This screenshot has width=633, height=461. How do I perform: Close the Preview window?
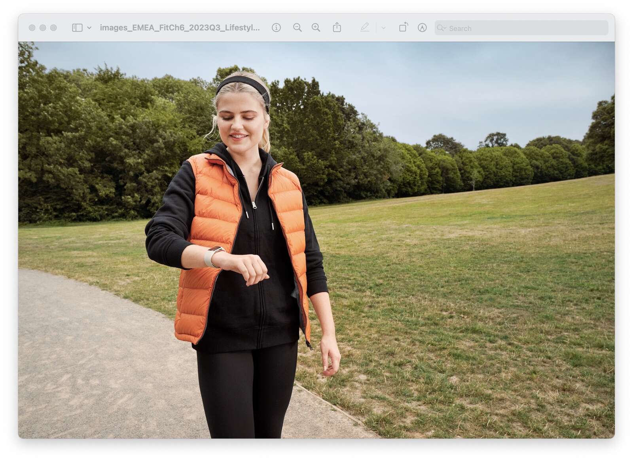point(32,28)
